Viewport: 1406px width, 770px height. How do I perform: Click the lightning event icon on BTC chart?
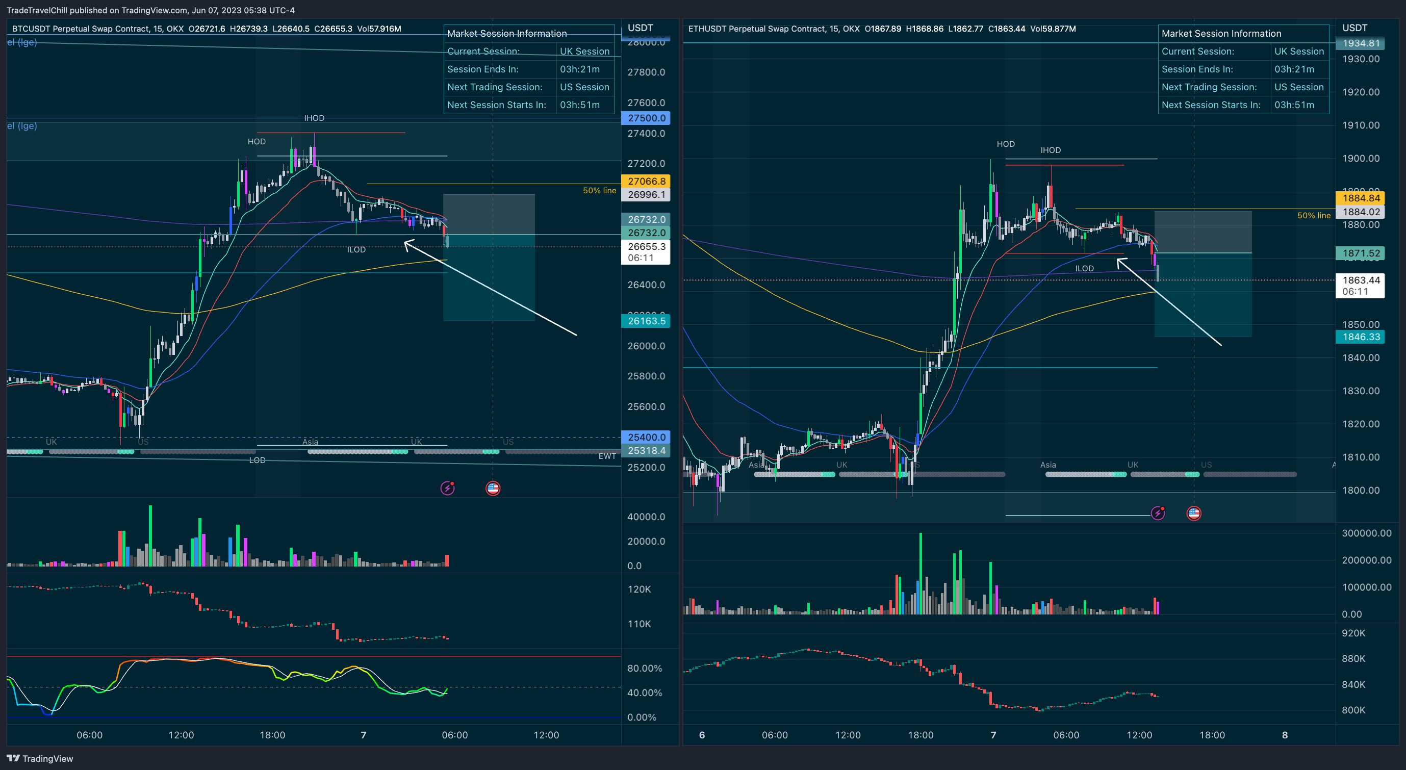447,488
